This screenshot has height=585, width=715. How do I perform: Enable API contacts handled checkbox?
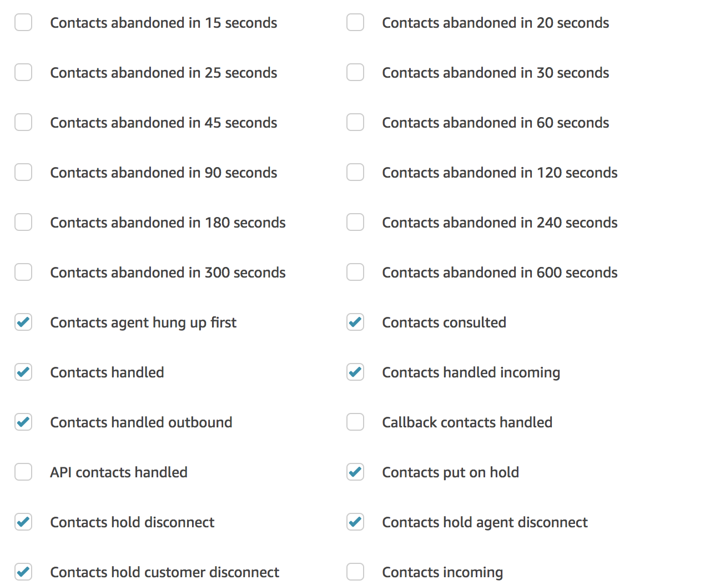coord(23,472)
